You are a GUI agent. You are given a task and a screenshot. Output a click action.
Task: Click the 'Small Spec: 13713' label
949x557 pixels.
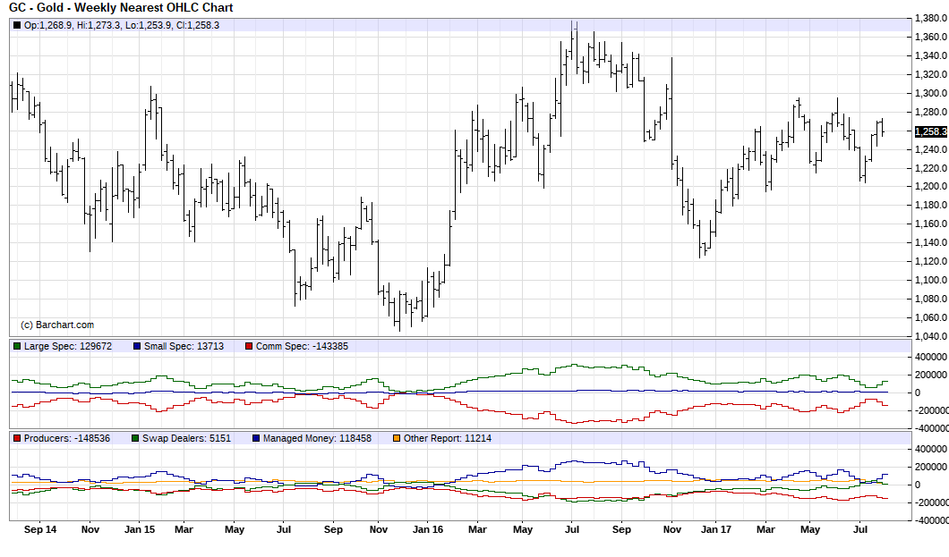pos(184,346)
